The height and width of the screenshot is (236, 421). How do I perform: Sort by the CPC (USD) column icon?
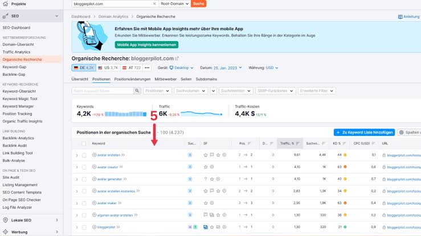click(x=373, y=143)
